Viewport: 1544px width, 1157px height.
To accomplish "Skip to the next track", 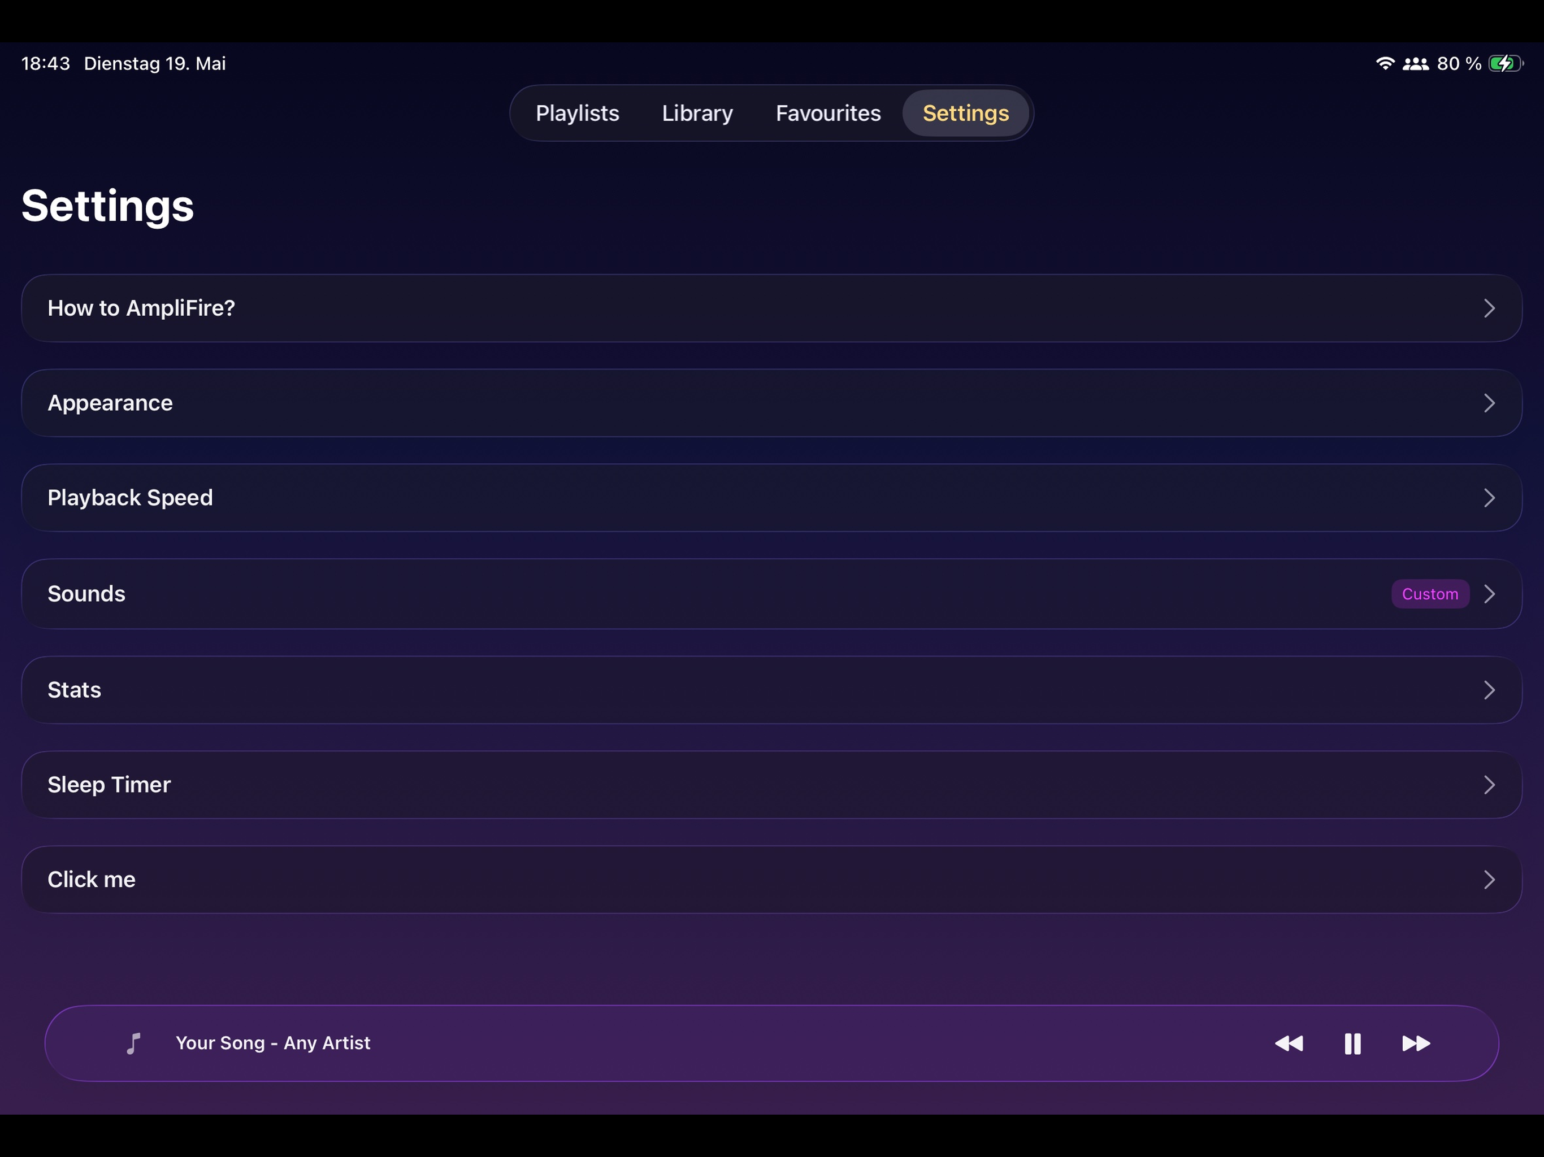I will (x=1416, y=1043).
